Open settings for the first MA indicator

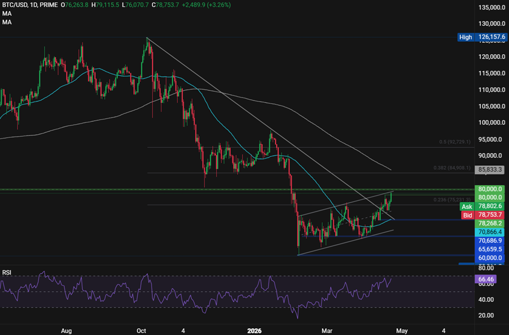click(6, 14)
